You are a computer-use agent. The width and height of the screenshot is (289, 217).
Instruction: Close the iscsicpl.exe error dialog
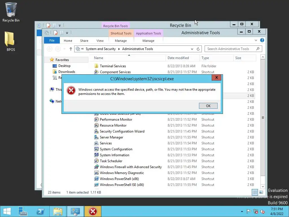click(216, 77)
